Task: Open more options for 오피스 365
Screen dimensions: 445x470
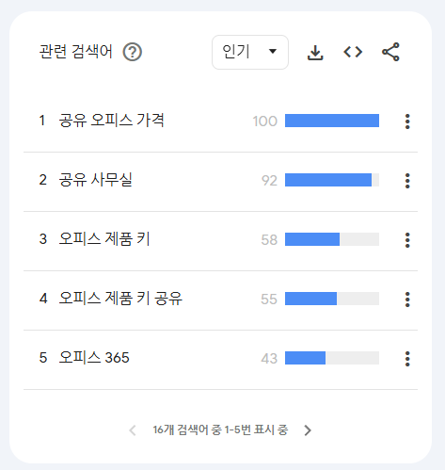Action: pyautogui.click(x=407, y=359)
